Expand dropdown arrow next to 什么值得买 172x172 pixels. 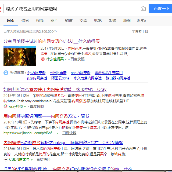[x=66, y=60]
